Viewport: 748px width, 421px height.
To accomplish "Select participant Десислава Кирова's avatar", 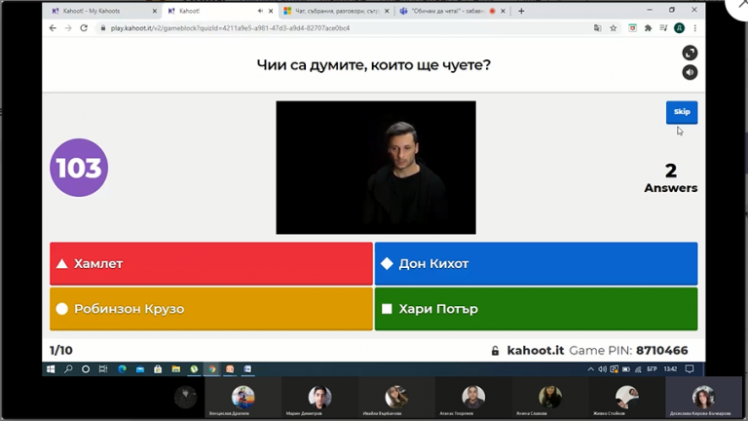I will [703, 397].
